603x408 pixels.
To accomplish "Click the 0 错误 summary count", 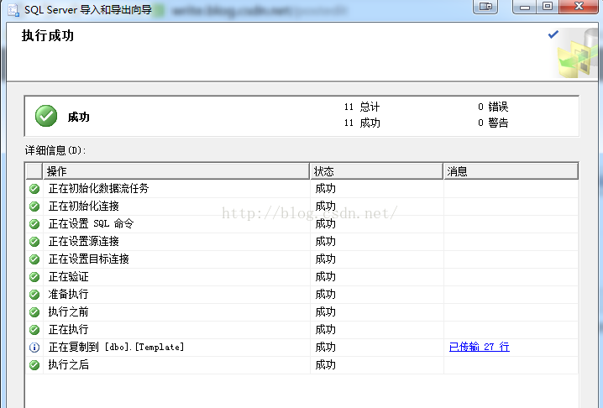I will pyautogui.click(x=493, y=107).
